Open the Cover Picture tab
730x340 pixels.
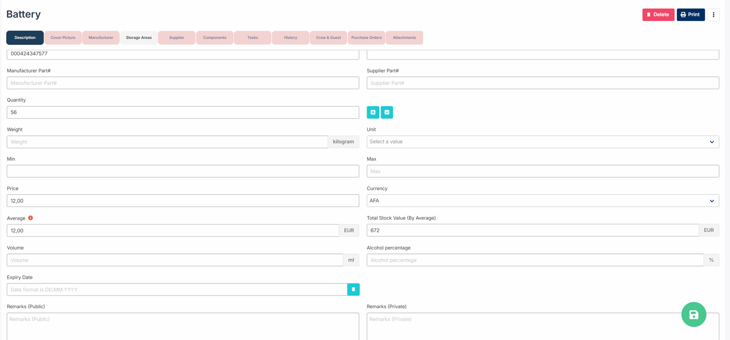63,38
